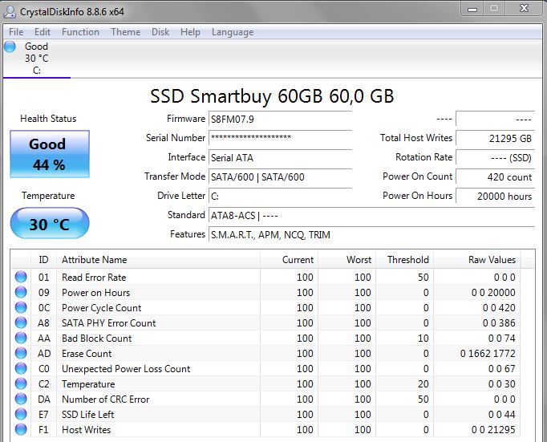The height and width of the screenshot is (442, 547).
Task: Click the Drive Letter field C:
Action: [280, 196]
